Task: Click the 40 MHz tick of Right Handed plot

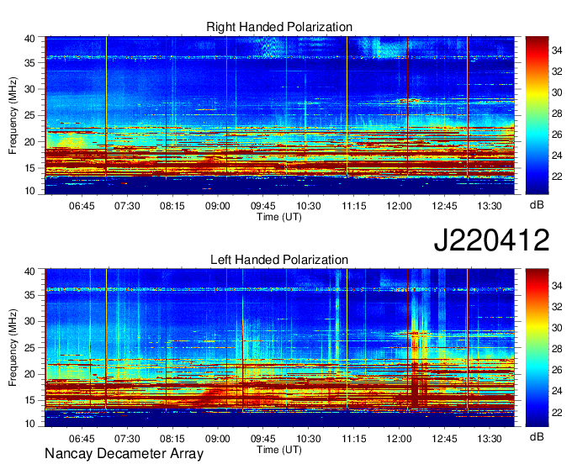Action: 29,39
